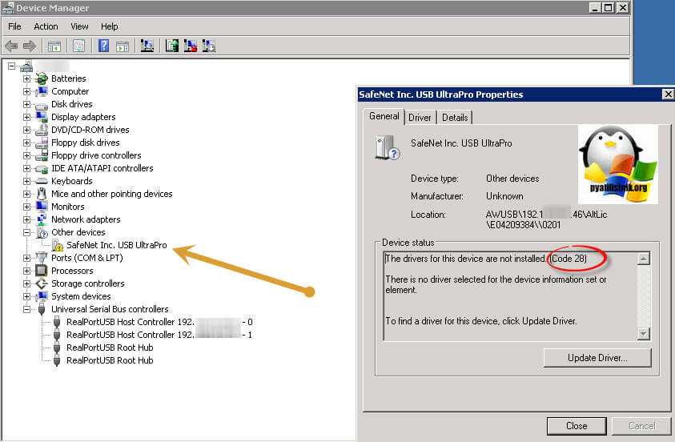Click Scan for hardware changes toolbar icon
This screenshot has width=675, height=442.
click(x=147, y=46)
